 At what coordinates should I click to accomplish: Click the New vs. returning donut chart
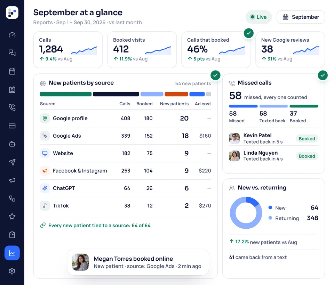[246, 213]
